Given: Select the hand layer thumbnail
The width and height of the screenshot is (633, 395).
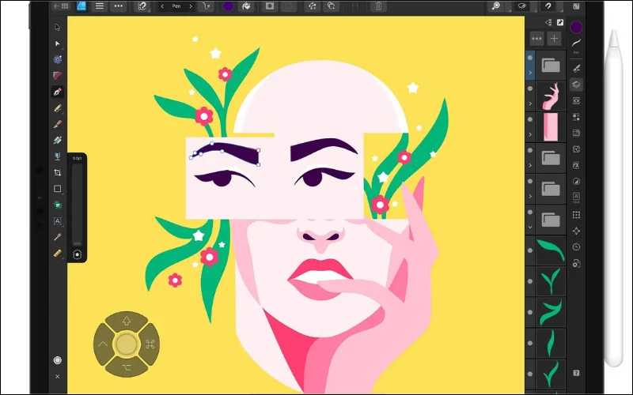Looking at the screenshot, I should coord(551,96).
